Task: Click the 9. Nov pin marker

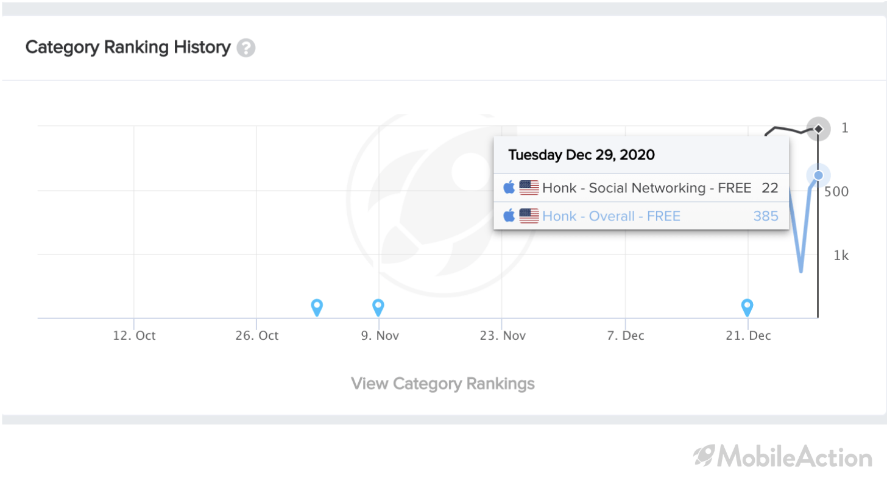Action: click(378, 308)
